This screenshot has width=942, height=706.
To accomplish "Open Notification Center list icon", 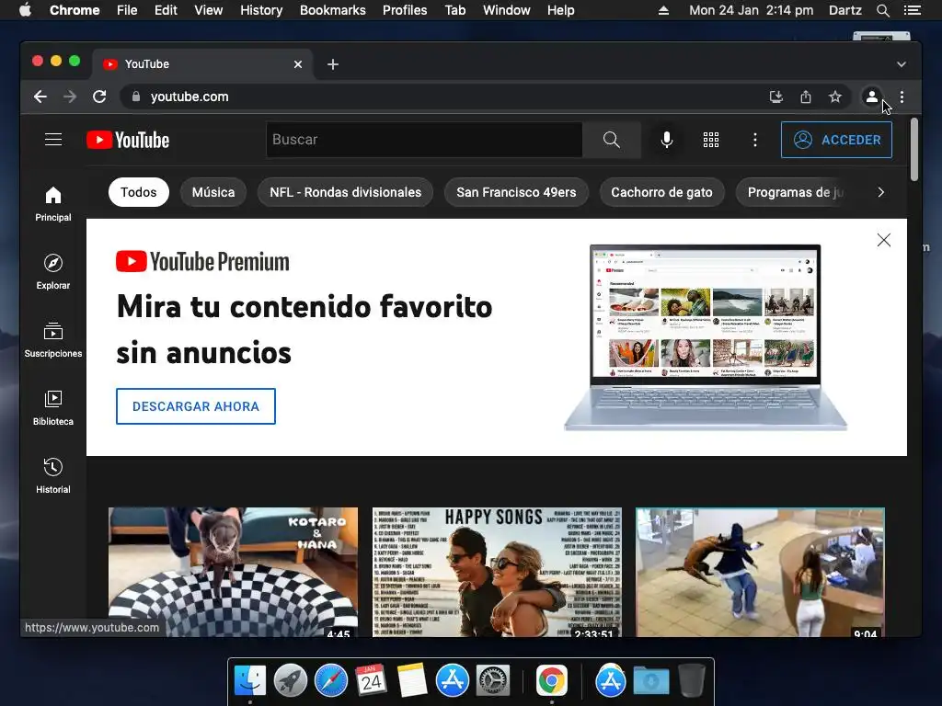I will [912, 10].
